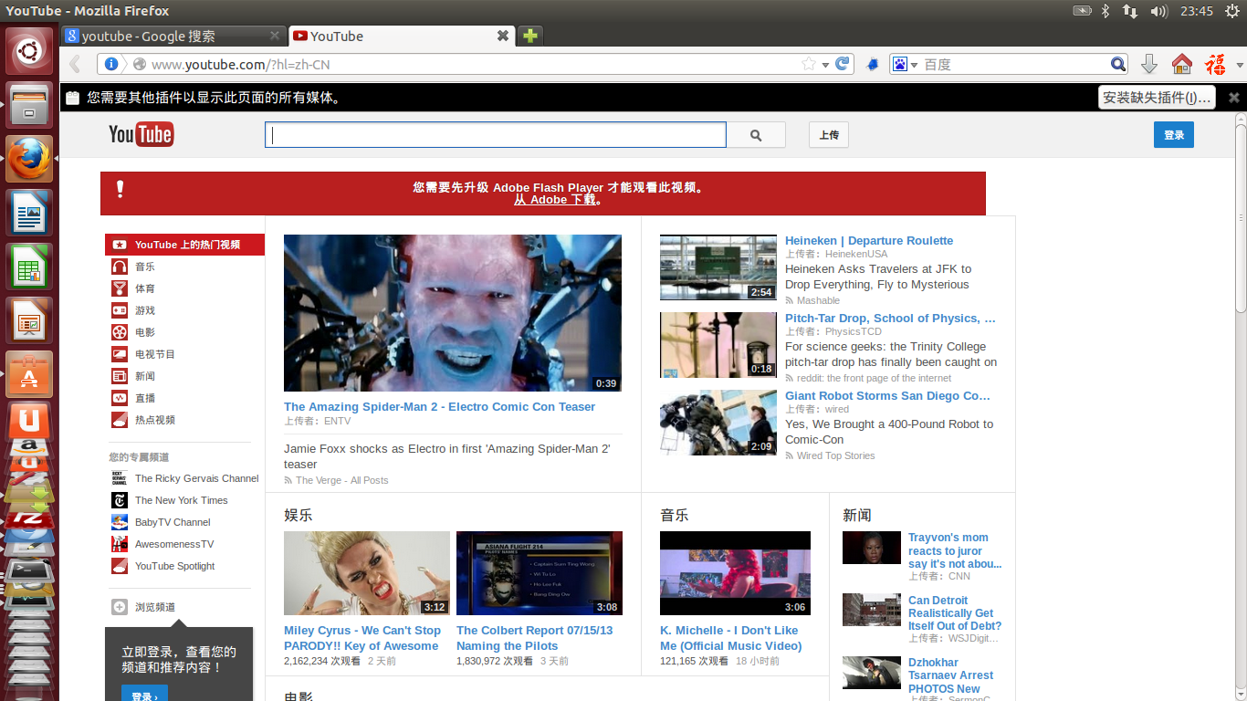Open the Gaming controller icon in sidebar
This screenshot has width=1247, height=701.
click(x=120, y=310)
